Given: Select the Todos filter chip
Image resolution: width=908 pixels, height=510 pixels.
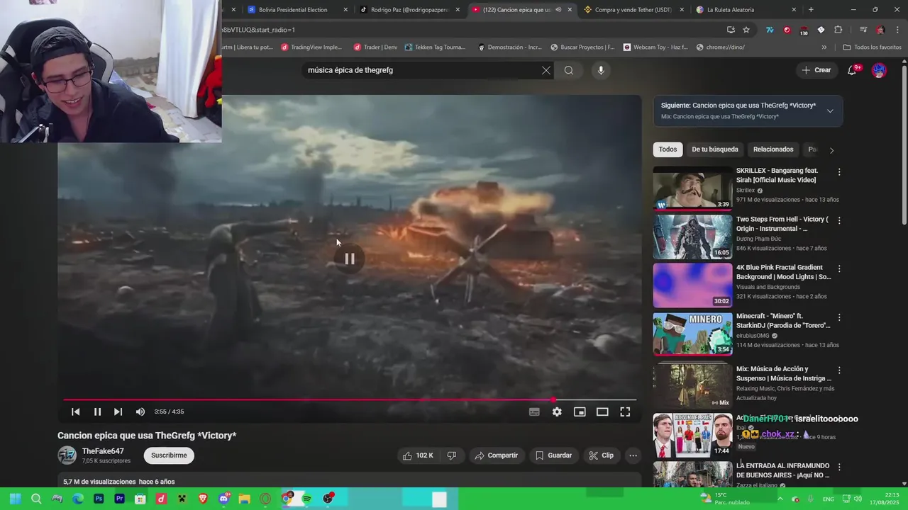Looking at the screenshot, I should pos(668,149).
